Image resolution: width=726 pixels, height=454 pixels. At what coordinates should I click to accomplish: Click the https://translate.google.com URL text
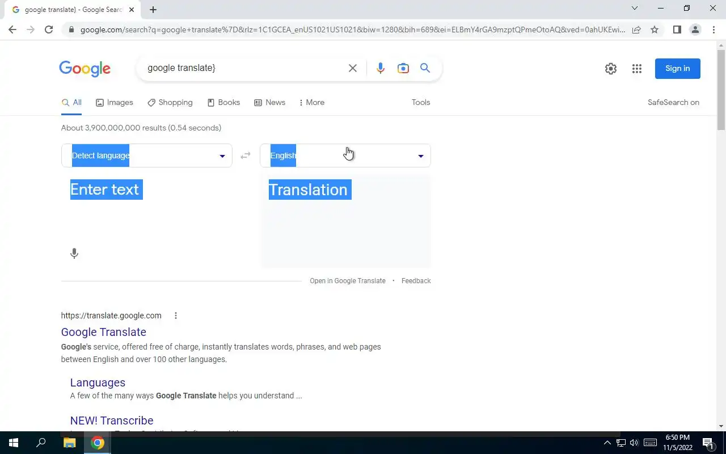click(111, 316)
